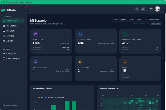This screenshot has height=110, width=166.
Task: Expand the Luis user menu arrow
Action: (x=162, y=9)
